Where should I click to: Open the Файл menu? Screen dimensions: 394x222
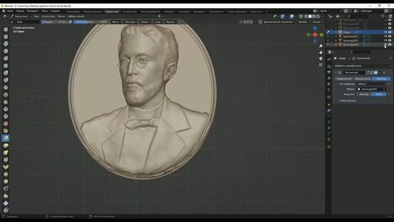(x=10, y=11)
